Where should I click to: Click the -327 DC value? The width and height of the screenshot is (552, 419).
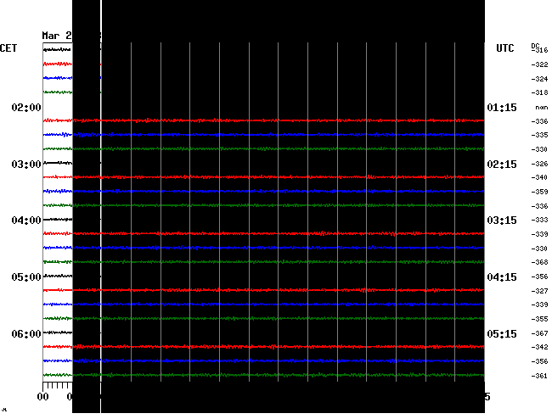(539, 291)
